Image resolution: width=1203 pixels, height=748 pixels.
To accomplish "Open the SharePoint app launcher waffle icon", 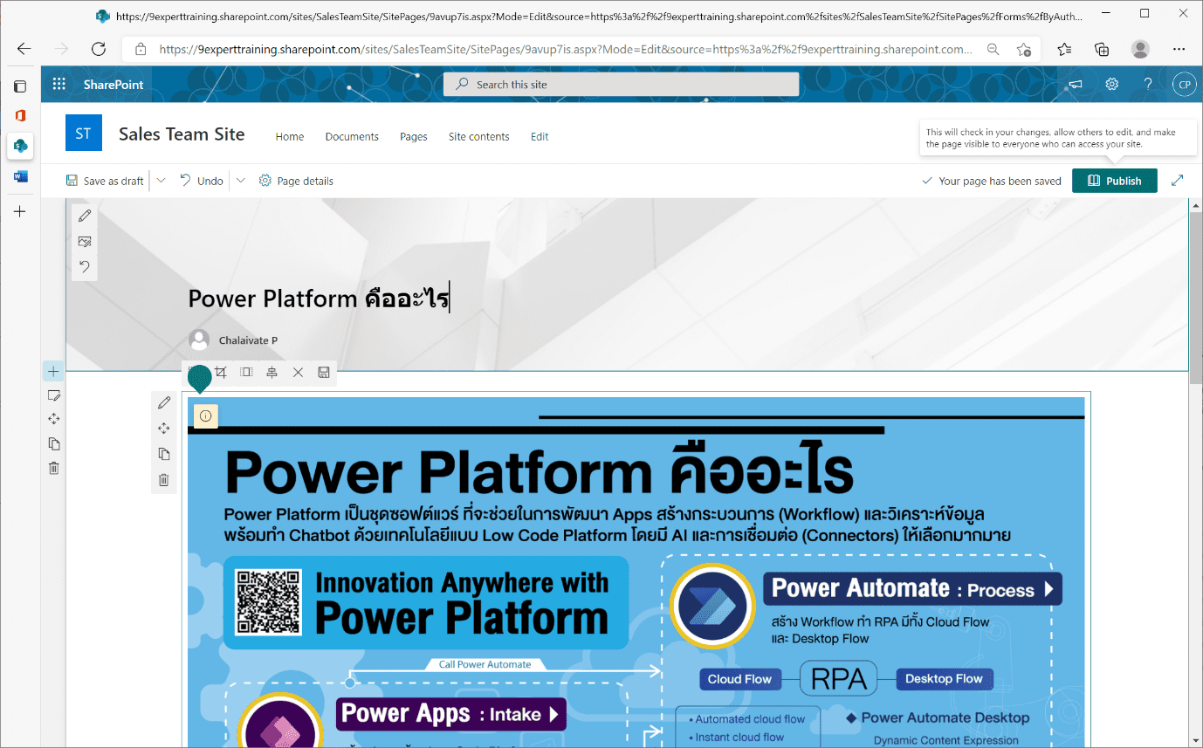I will coord(58,84).
